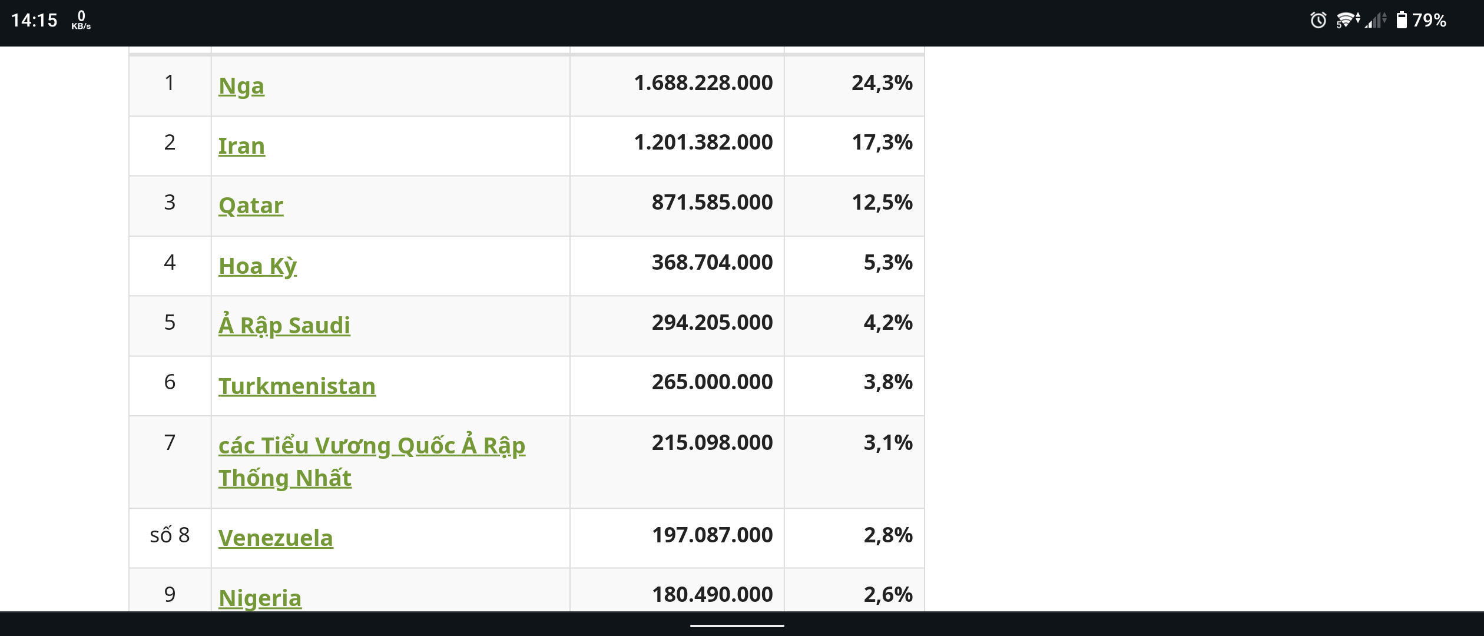Screen dimensions: 1484x636
Task: Open the Nigeria link
Action: 260,598
